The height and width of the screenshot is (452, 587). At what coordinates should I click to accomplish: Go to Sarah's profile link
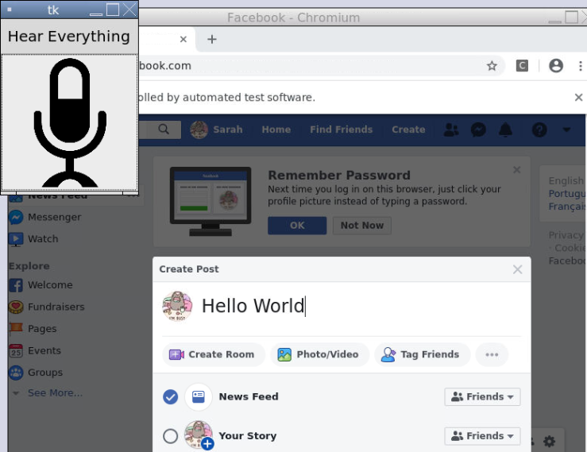tap(228, 129)
